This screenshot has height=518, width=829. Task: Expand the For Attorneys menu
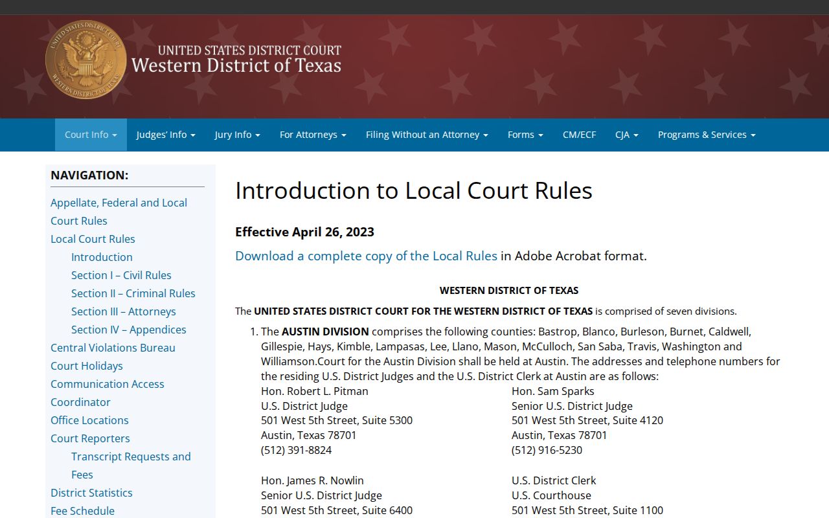(x=313, y=135)
